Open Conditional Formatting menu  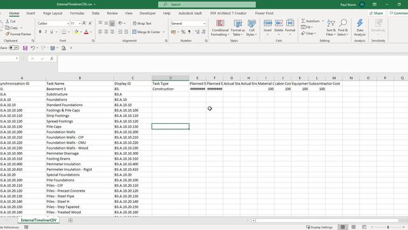220,27
